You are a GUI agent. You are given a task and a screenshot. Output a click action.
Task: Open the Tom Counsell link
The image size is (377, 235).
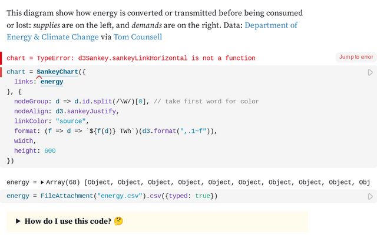[x=137, y=37]
